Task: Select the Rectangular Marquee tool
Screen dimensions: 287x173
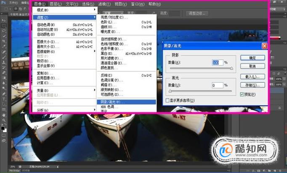Action: (4, 26)
